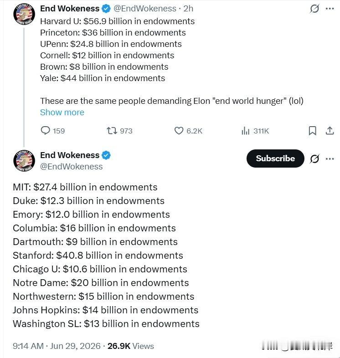Open replies via the 159 comment icon
This screenshot has height=358, width=340.
46,131
